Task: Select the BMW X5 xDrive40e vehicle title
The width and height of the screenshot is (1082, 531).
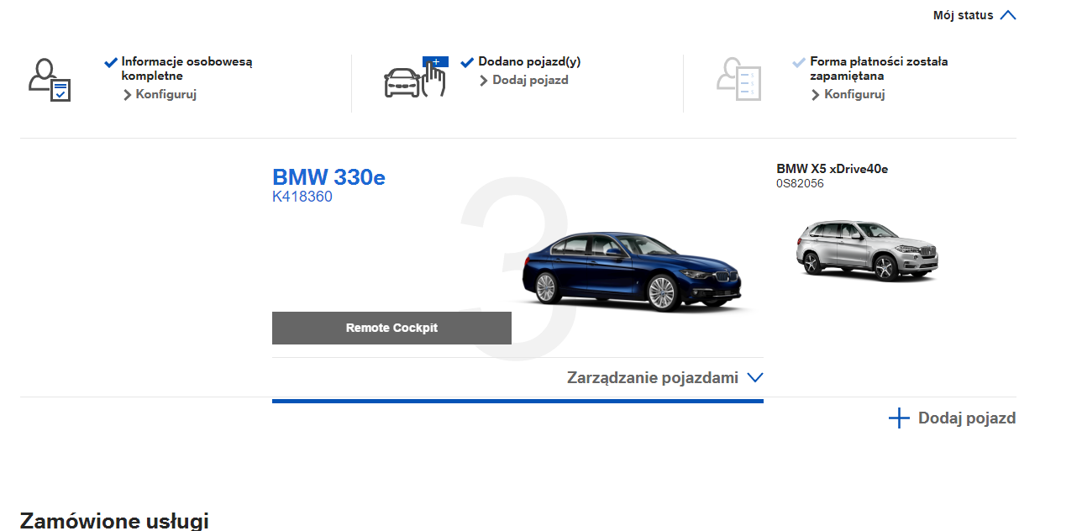Action: point(833,169)
